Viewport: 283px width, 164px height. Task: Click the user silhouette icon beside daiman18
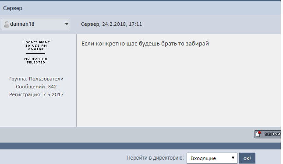[x=7, y=24]
